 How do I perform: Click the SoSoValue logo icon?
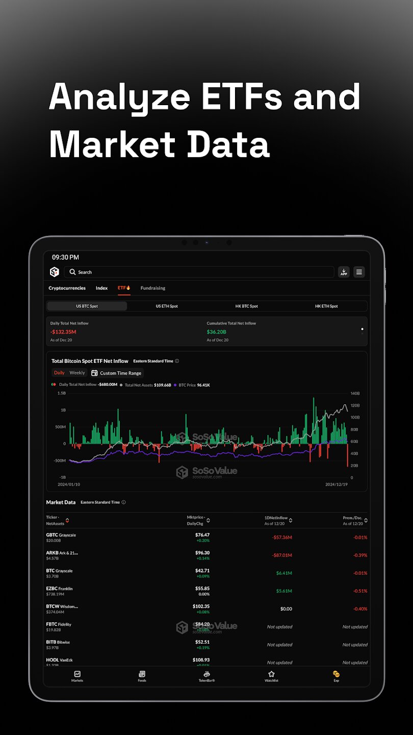click(x=55, y=272)
